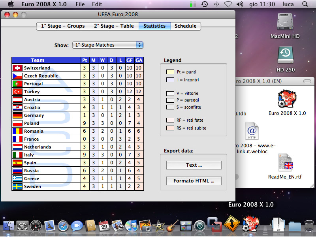Open the ZIP archive stack in Dock
The image size is (316, 237).
(x=278, y=225)
